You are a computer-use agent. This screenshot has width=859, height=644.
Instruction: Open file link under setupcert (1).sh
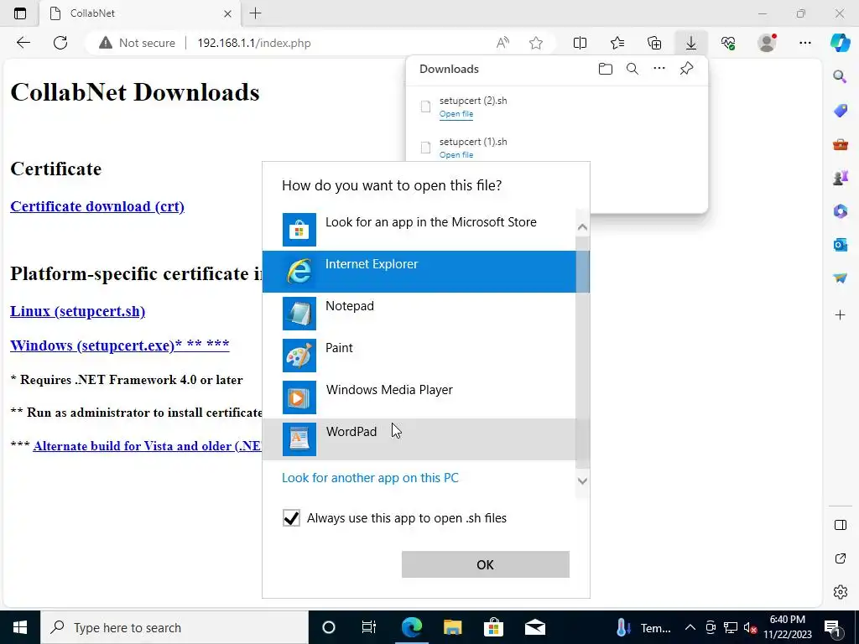(456, 155)
